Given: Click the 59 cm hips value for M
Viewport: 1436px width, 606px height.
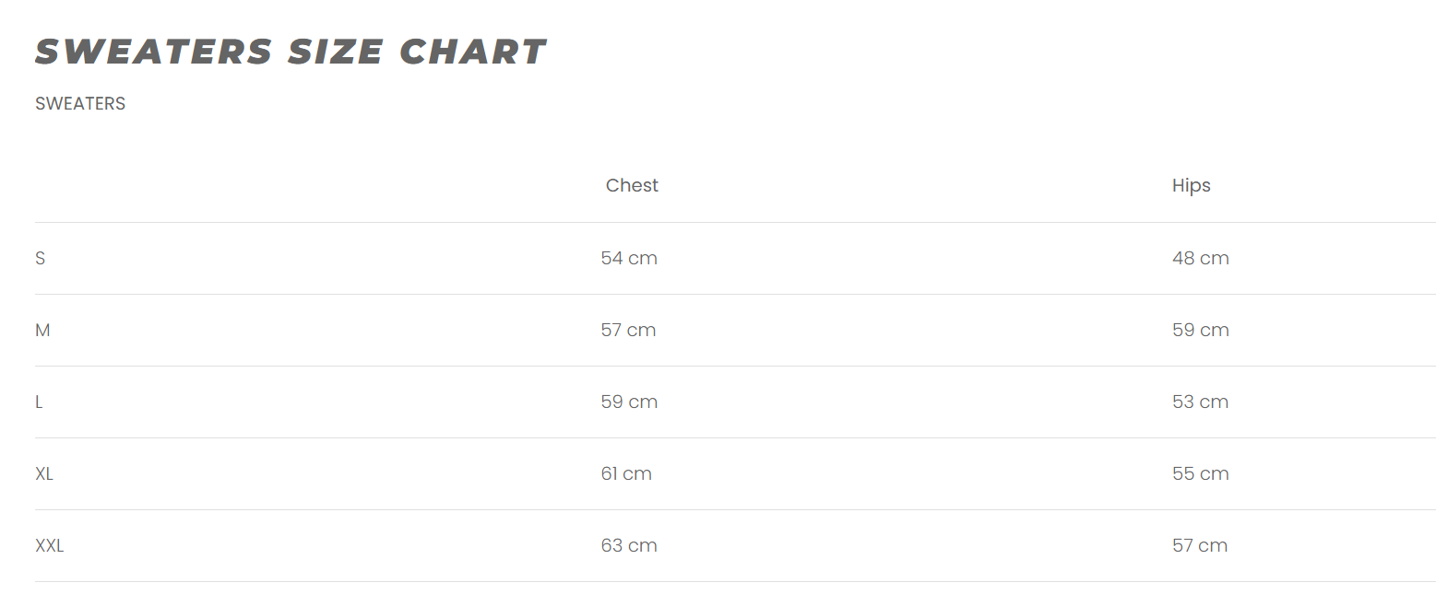Looking at the screenshot, I should 1201,331.
